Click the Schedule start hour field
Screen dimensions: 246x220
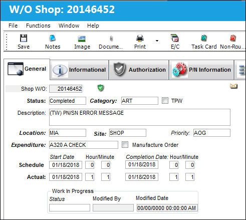(90, 165)
